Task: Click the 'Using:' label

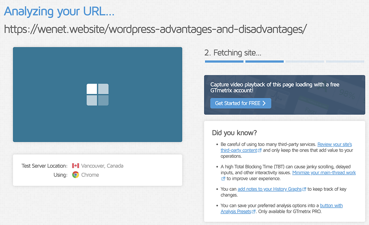Action: tap(61, 175)
